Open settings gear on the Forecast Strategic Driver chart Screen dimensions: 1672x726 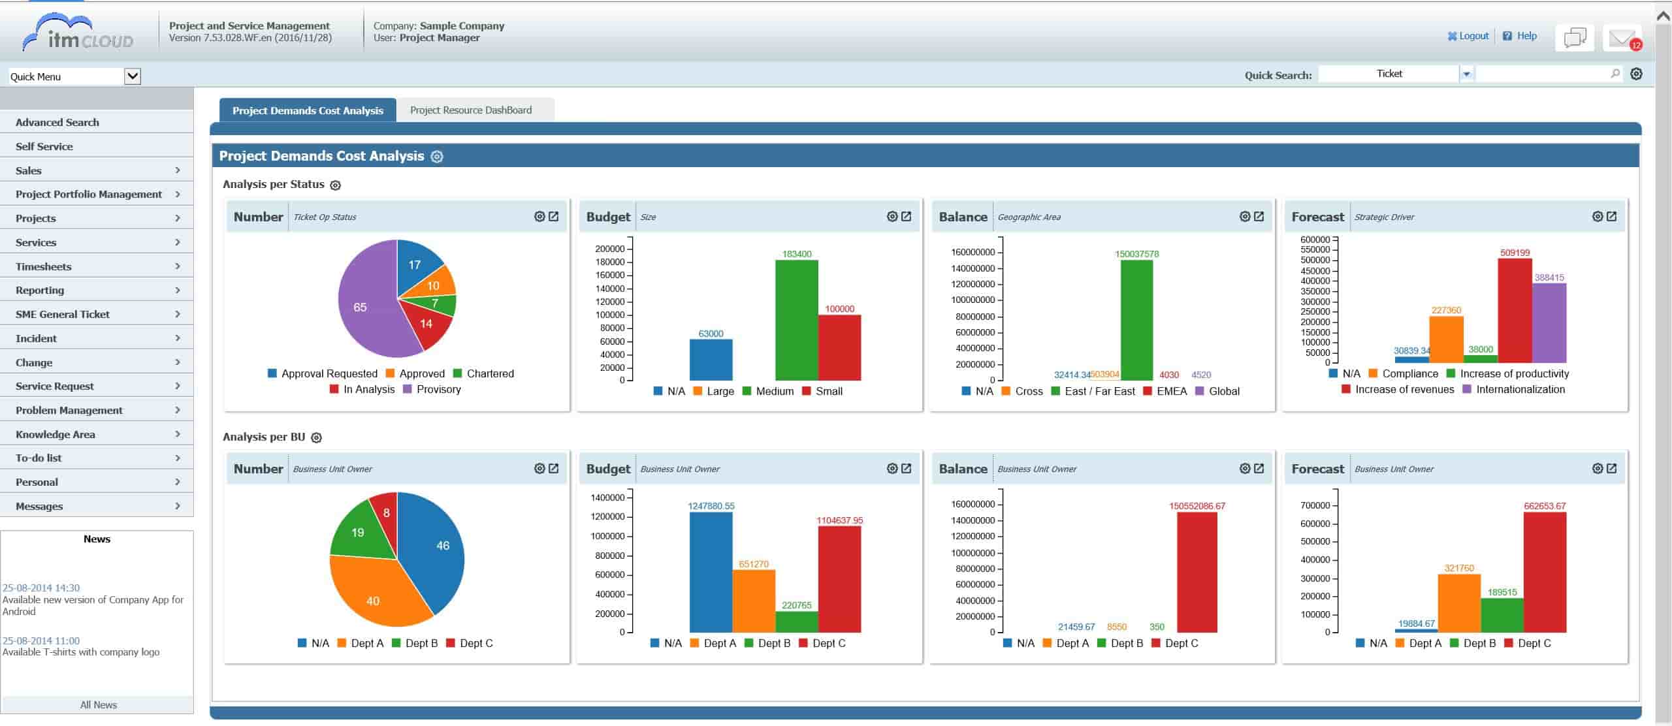click(x=1596, y=216)
